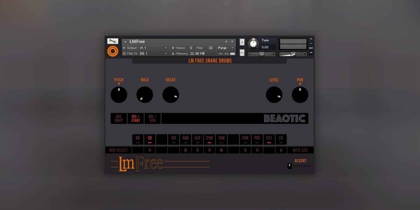The height and width of the screenshot is (210, 420).
Task: Toggle the M button under TOM
Action: pyautogui.click(x=221, y=150)
